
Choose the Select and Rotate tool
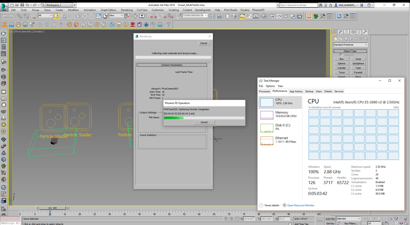(92, 16)
